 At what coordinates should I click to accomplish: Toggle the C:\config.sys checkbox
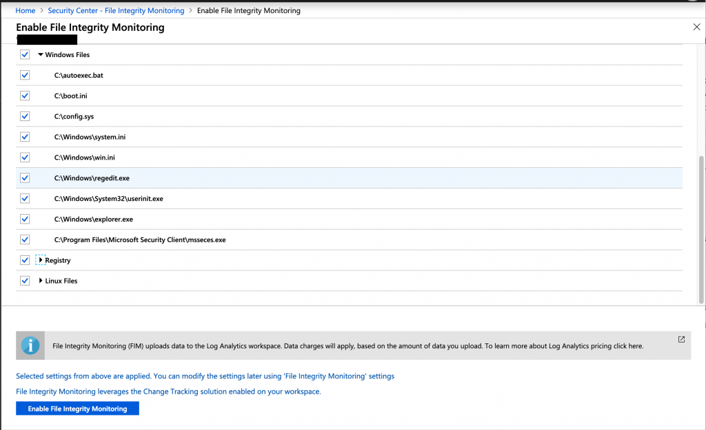click(x=25, y=116)
